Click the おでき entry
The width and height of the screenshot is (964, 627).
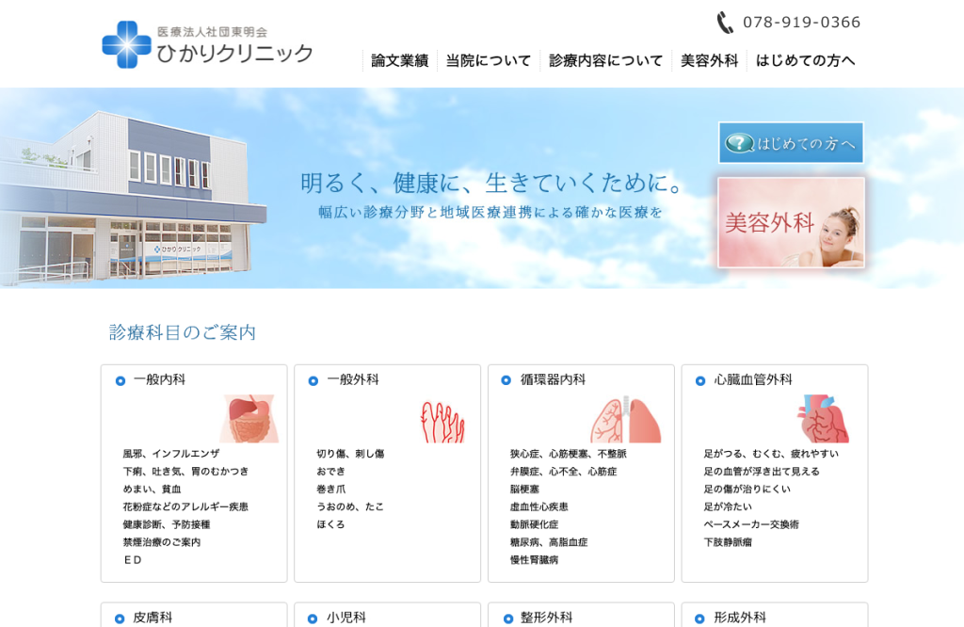(x=330, y=472)
